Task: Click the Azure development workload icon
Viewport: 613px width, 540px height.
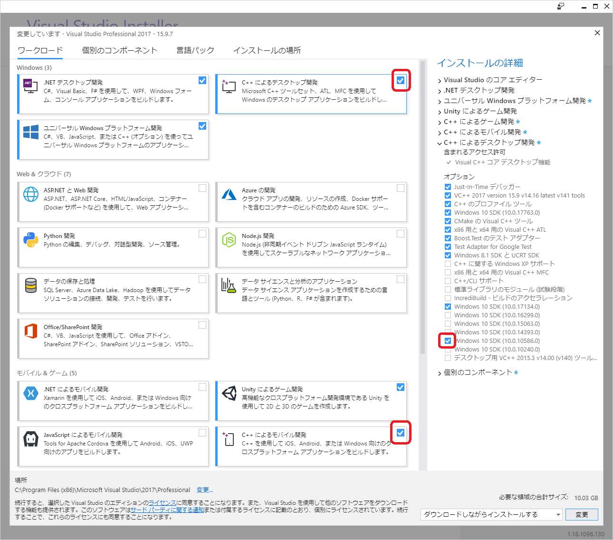Action: pyautogui.click(x=229, y=194)
